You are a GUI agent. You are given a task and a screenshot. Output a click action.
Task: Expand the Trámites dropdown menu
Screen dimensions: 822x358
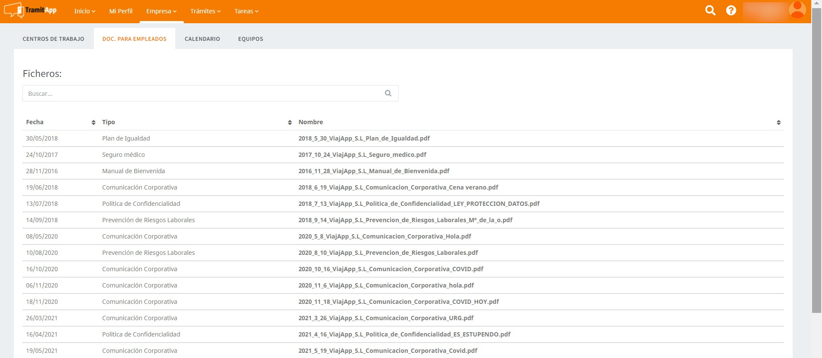coord(205,11)
